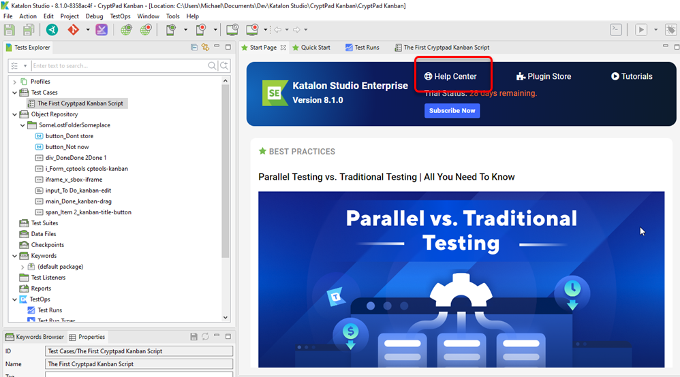The height and width of the screenshot is (377, 680).
Task: Switch to the Test Runs editor tab
Action: pyautogui.click(x=362, y=47)
